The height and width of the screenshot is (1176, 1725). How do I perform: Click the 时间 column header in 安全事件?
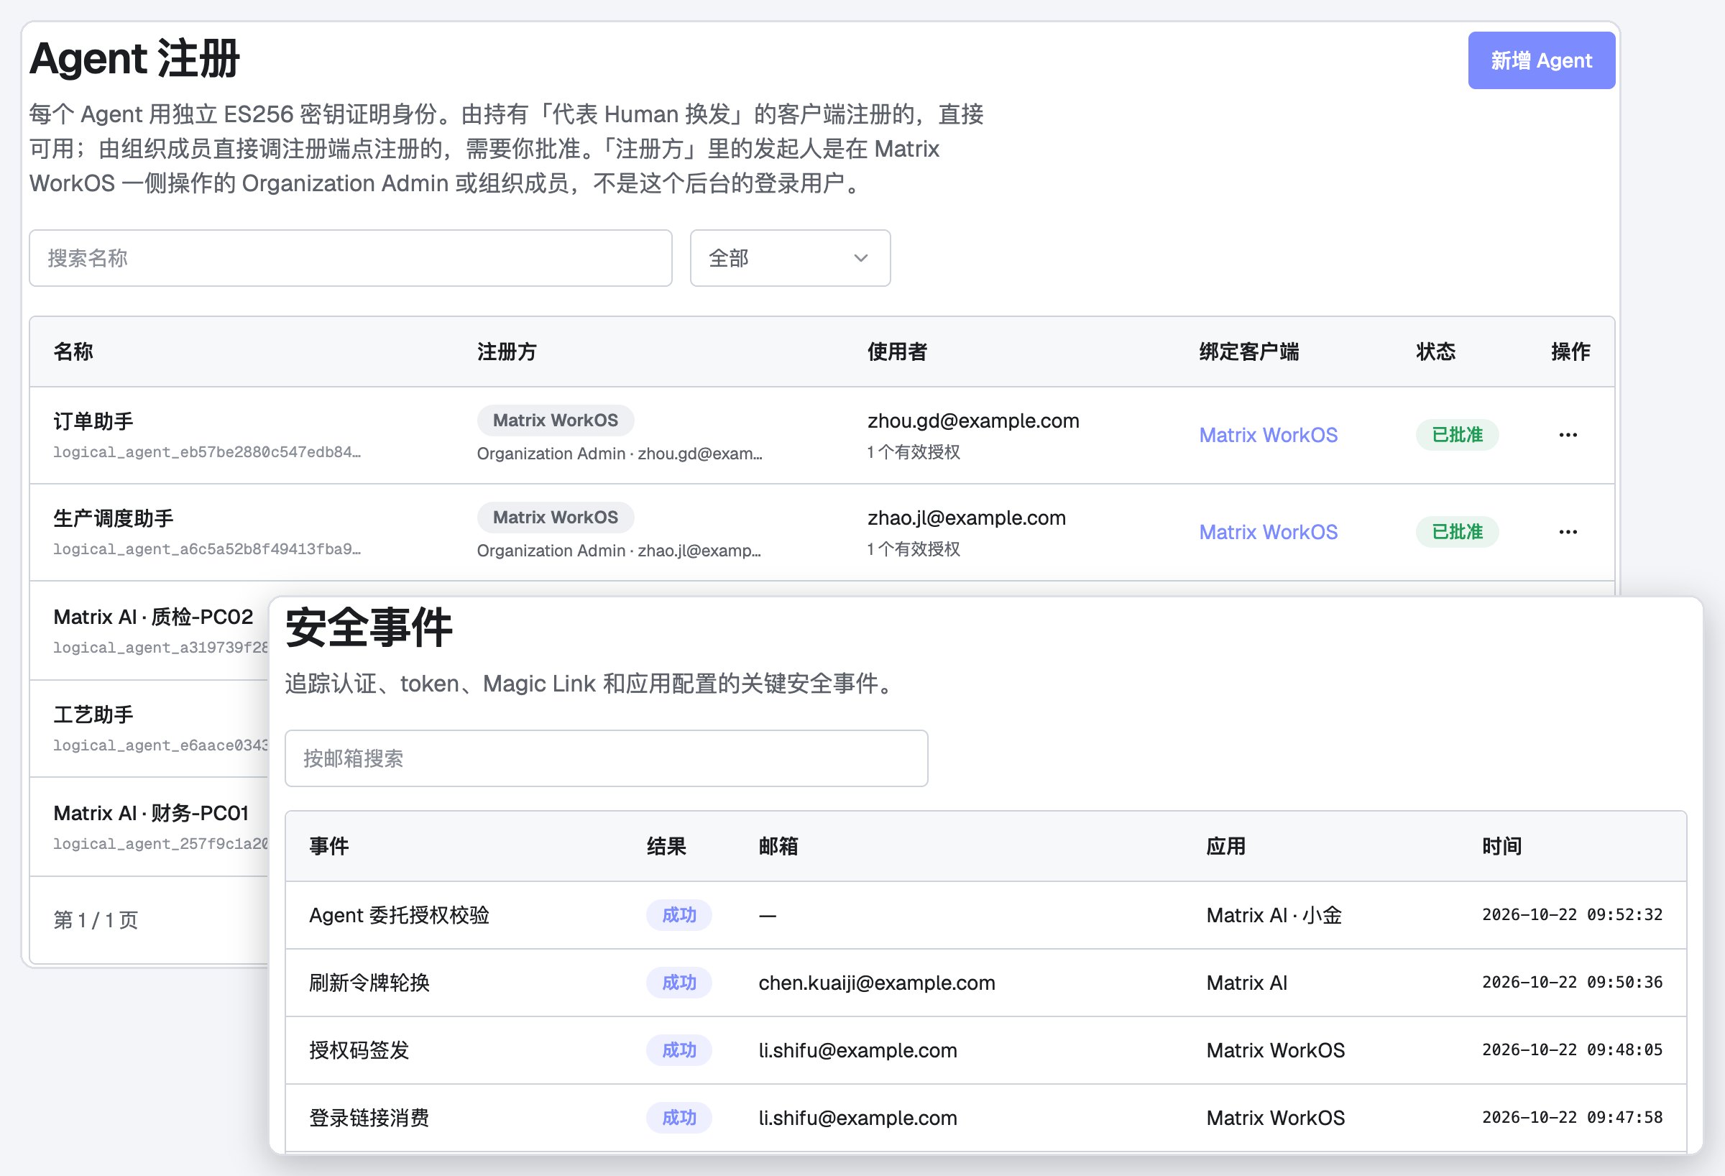point(1501,846)
